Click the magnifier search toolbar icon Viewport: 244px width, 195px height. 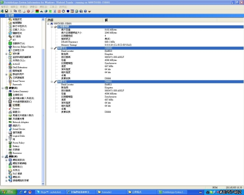coord(33,11)
